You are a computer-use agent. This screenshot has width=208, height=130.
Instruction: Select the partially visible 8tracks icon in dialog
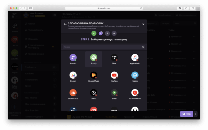(73, 109)
